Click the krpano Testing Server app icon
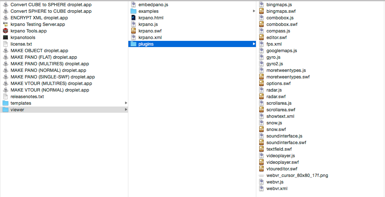 [x=5, y=24]
